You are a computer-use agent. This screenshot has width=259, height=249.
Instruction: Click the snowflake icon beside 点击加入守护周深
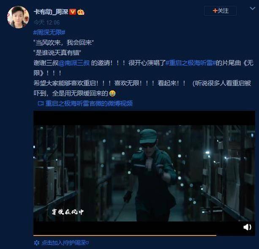pyautogui.click(x=36, y=243)
